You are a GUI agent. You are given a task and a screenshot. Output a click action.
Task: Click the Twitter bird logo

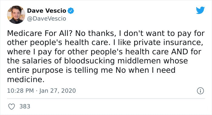tap(200, 10)
